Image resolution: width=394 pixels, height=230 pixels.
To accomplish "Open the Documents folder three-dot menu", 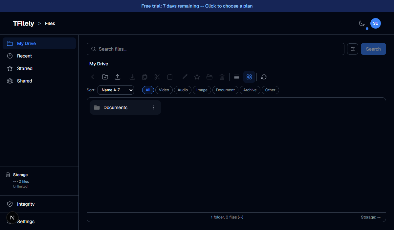I will point(153,107).
